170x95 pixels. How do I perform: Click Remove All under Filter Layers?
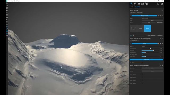(139, 13)
